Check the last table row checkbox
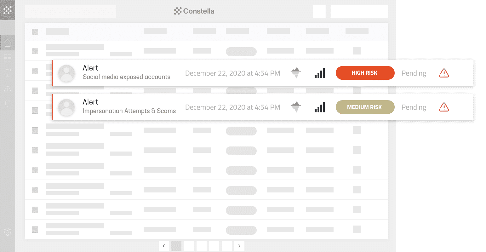The height and width of the screenshot is (252, 486). coord(35,230)
